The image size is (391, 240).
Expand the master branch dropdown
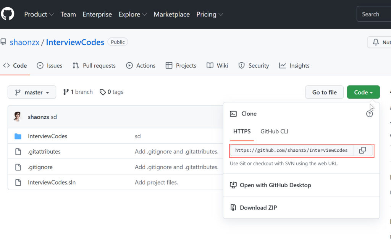pos(32,92)
